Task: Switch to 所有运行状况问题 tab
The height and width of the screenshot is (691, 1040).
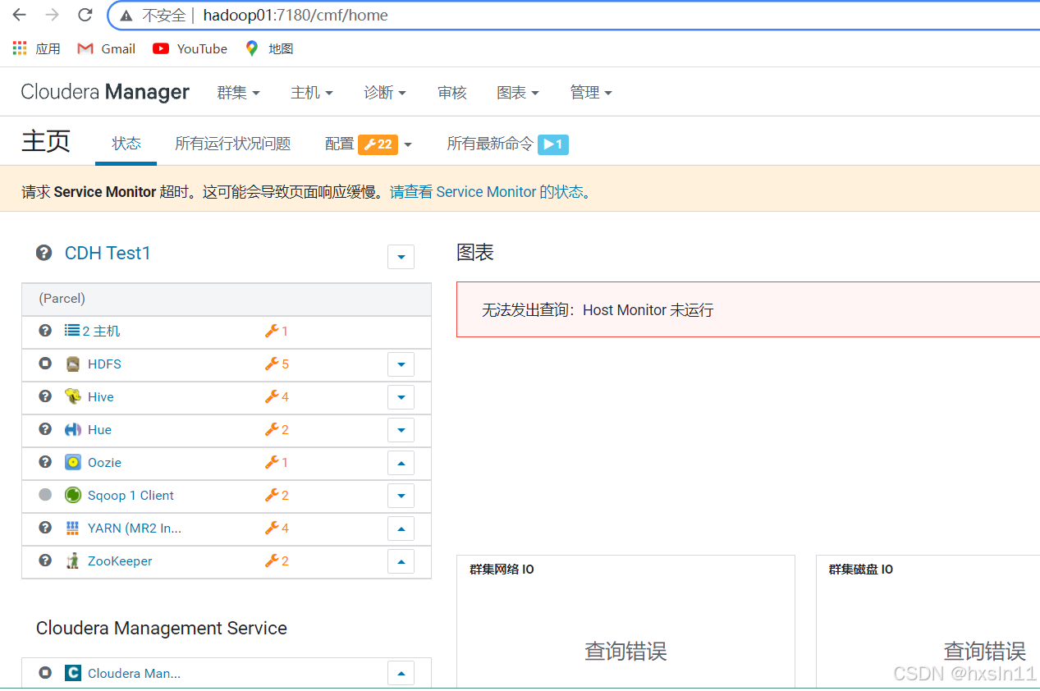Action: pyautogui.click(x=233, y=144)
